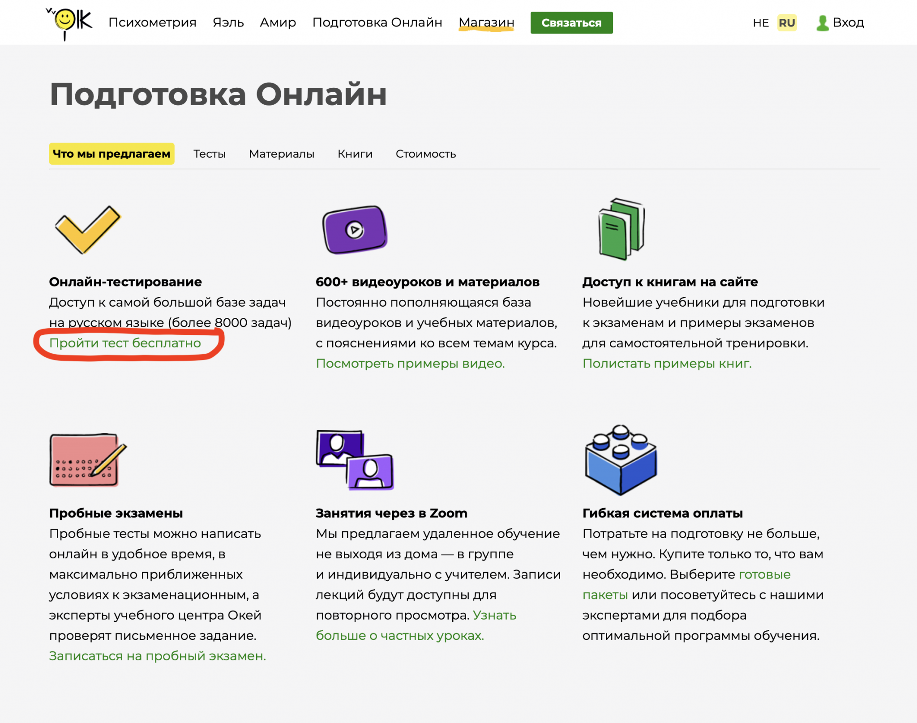Click the Пробные экзамены heading
Screen dimensions: 917x723
coord(116,513)
